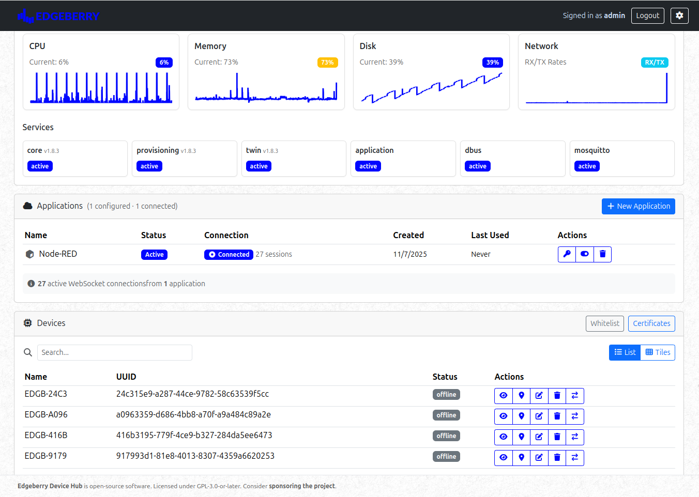View device EDGB-24C3 with eye icon
Viewport: 699px width, 497px height.
pos(503,396)
